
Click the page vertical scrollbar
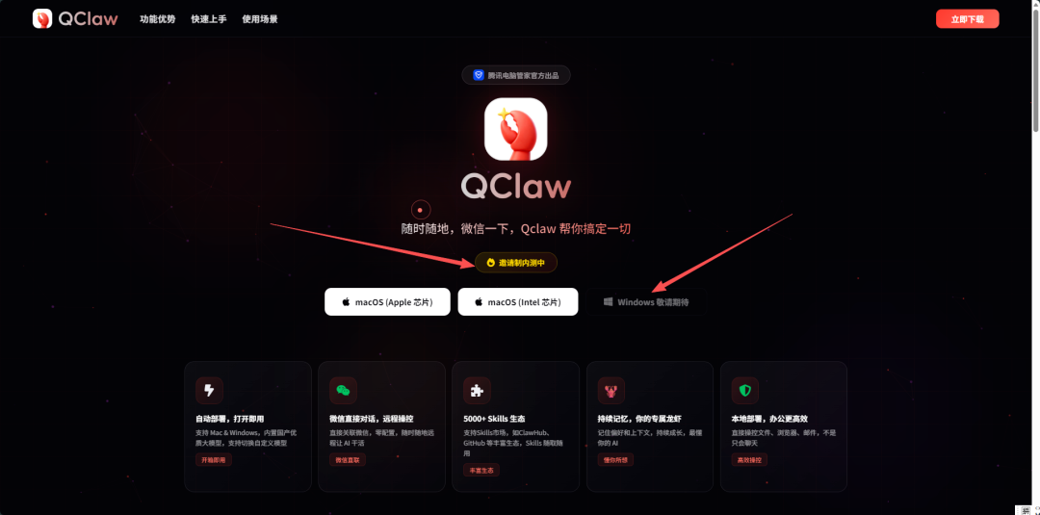(x=1035, y=257)
